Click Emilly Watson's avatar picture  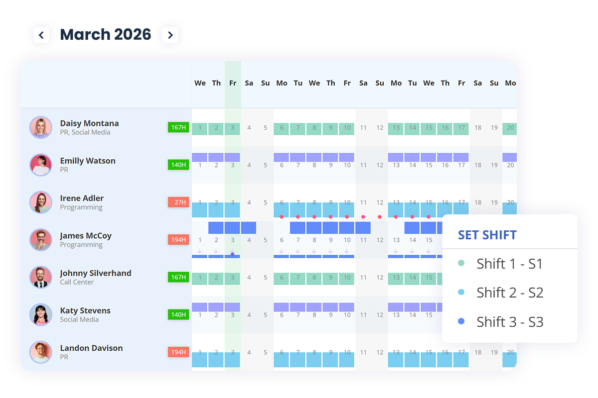coord(40,165)
